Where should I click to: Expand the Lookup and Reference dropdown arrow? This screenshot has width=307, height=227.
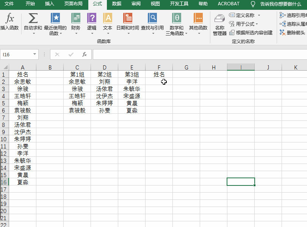(x=153, y=34)
